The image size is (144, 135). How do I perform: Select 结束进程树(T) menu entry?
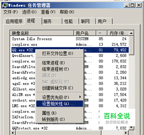click(x=60, y=69)
